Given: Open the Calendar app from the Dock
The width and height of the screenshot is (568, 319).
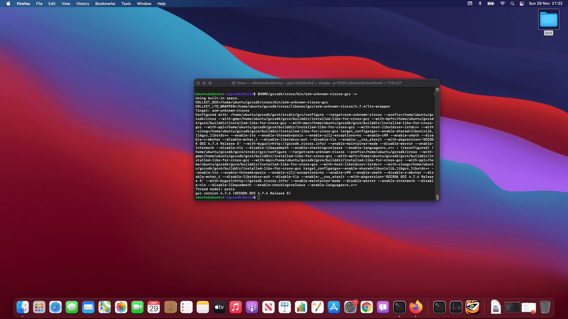Looking at the screenshot, I should pyautogui.click(x=153, y=307).
